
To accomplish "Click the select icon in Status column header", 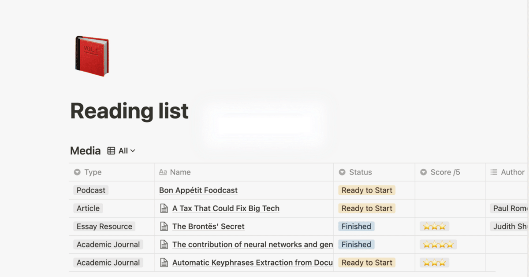I will pos(342,172).
